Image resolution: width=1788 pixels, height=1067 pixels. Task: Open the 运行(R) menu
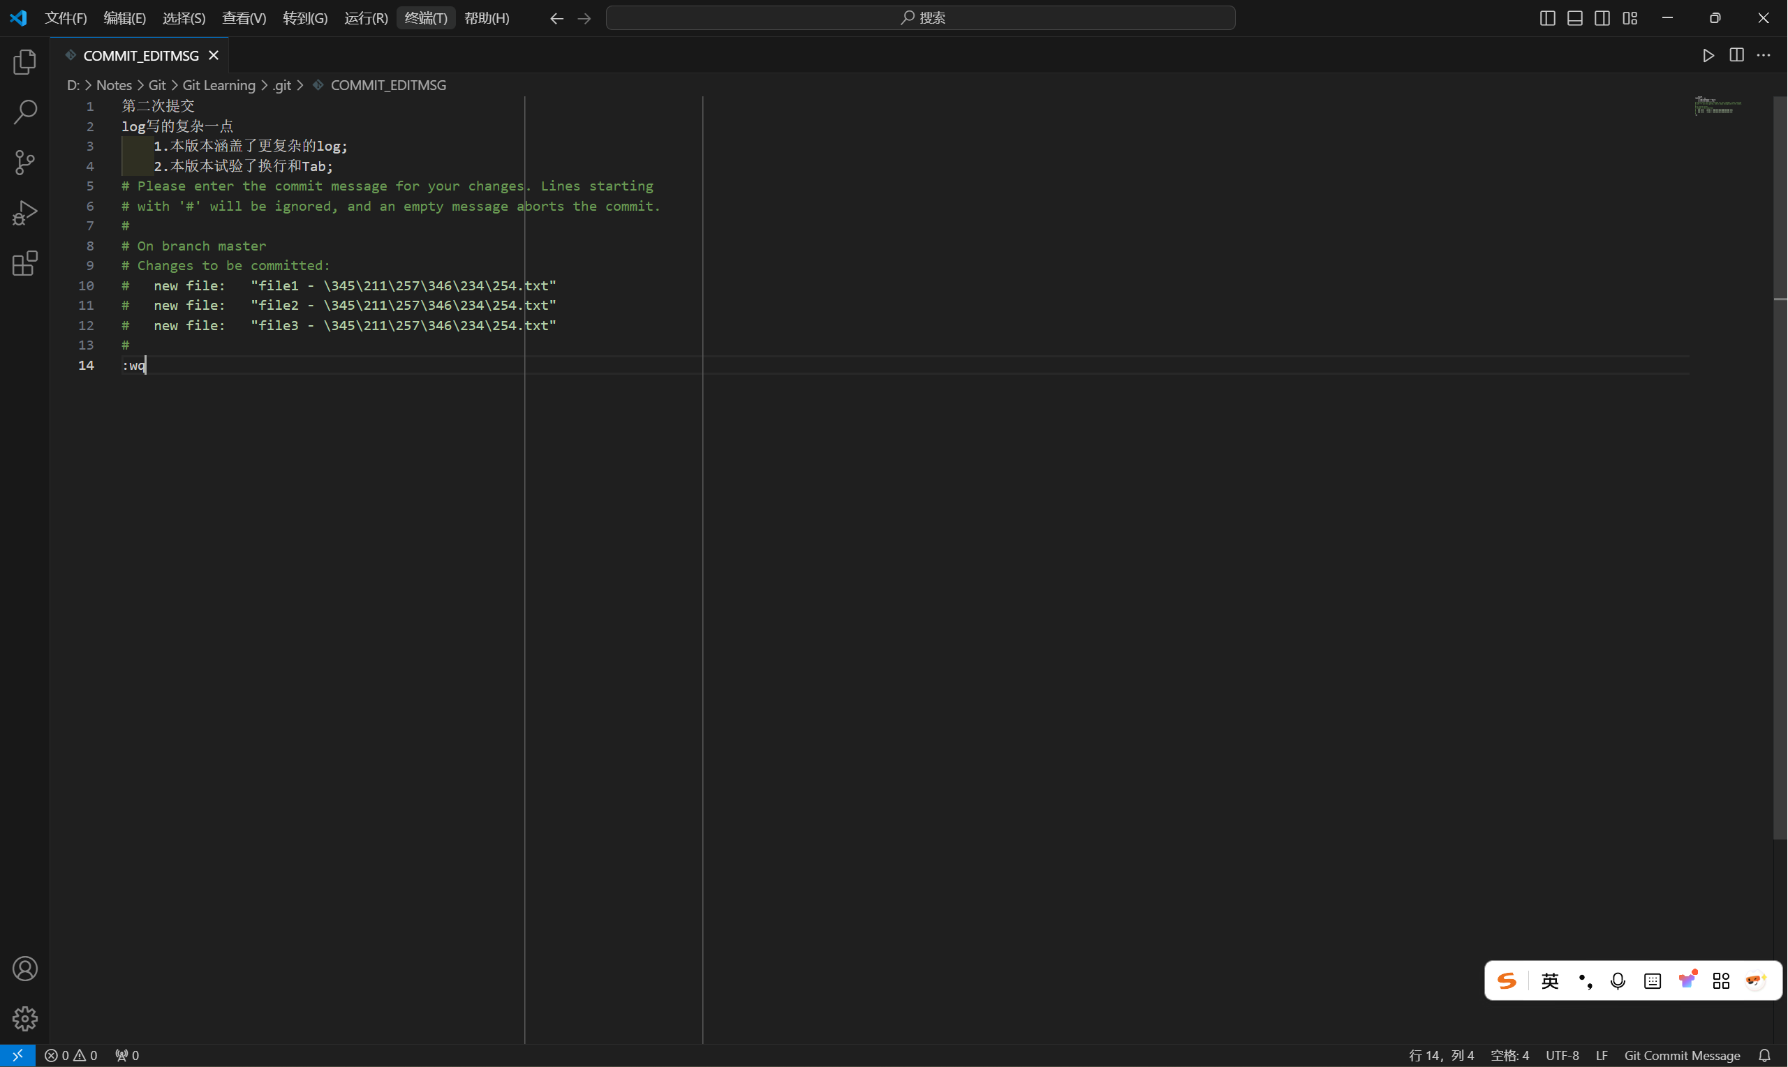point(365,18)
